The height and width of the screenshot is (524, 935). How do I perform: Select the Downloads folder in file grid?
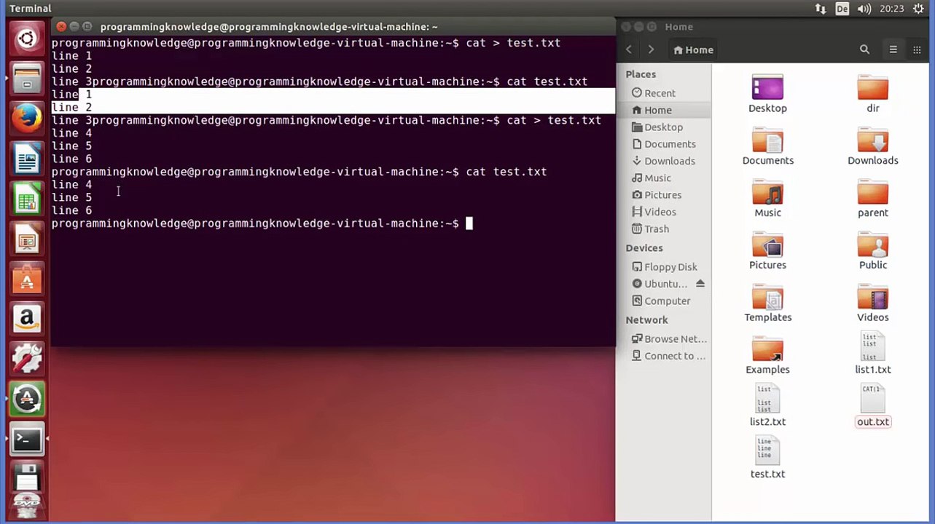click(873, 146)
